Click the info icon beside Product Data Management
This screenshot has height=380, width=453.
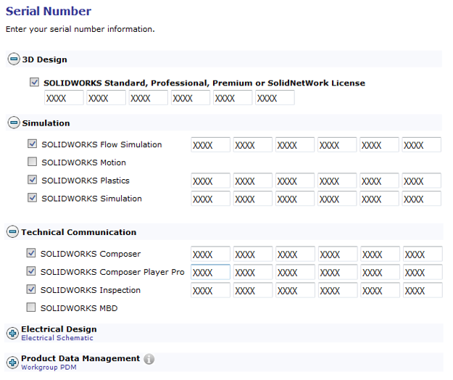pyautogui.click(x=149, y=359)
